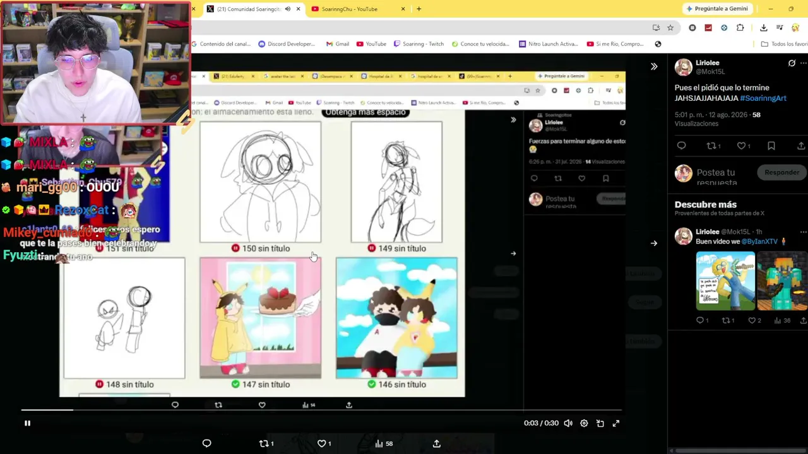Click the 'Pregúntale a Gemini' button

(716, 9)
